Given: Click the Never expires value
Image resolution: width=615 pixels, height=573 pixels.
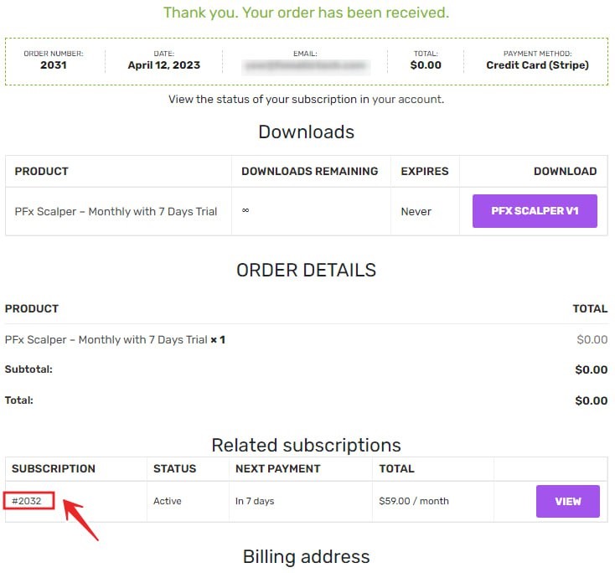Looking at the screenshot, I should pos(416,211).
